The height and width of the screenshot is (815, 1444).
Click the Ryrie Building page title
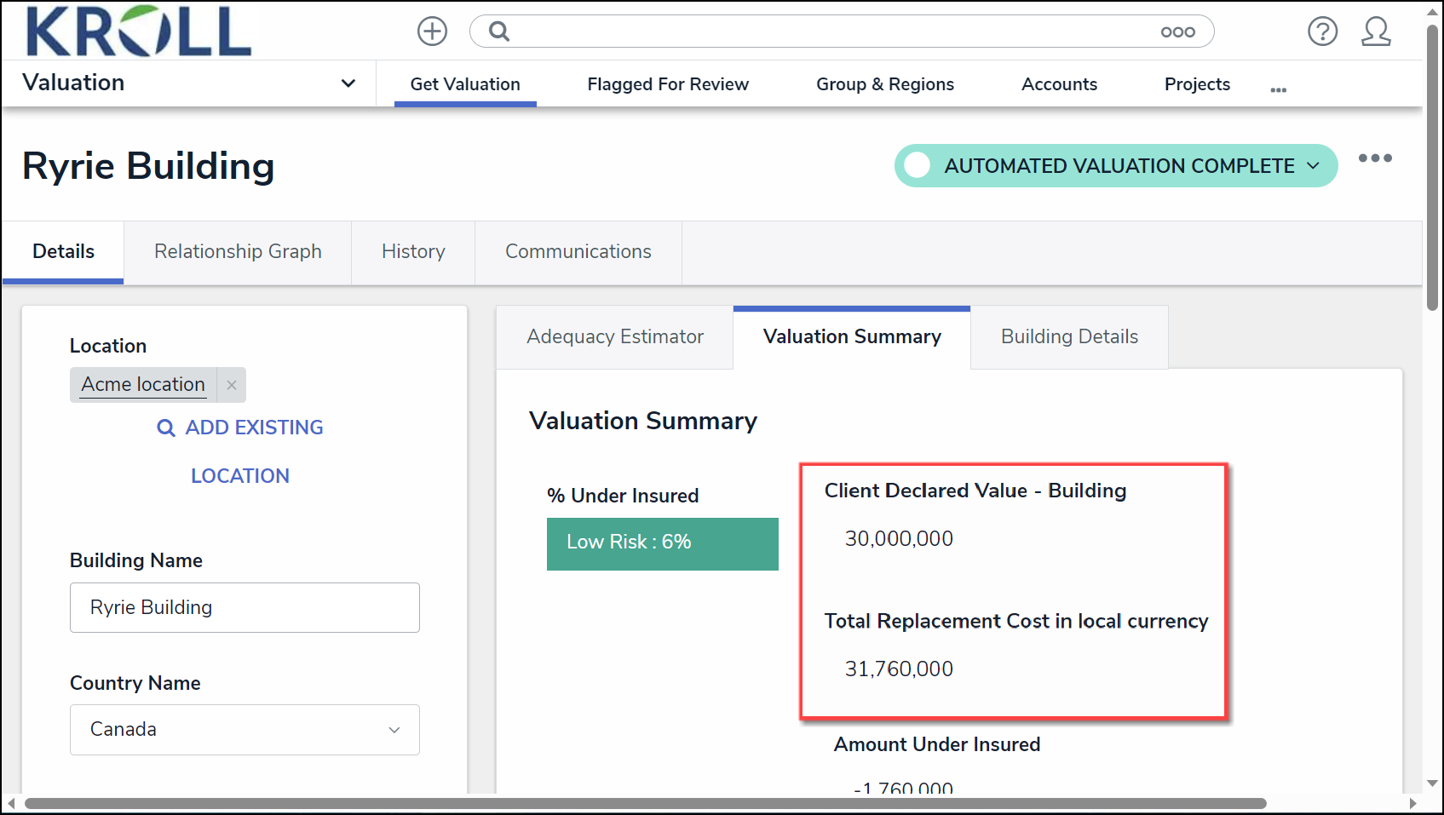pos(148,166)
